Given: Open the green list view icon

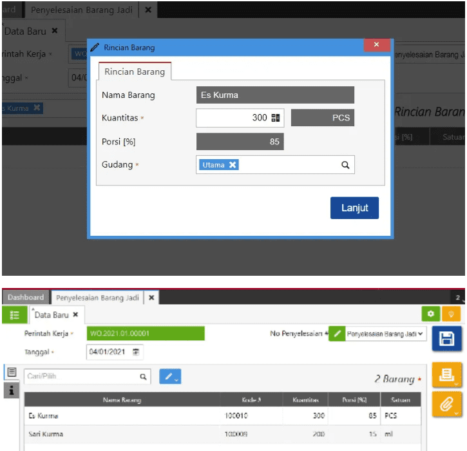Looking at the screenshot, I should [15, 315].
